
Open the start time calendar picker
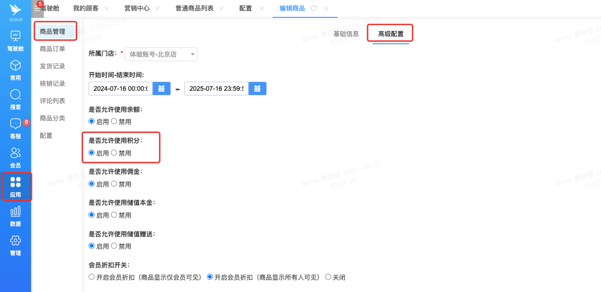pyautogui.click(x=161, y=89)
